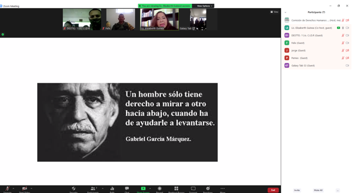Click the shared Gabriel García Márquez quote slide
The image size is (353, 193).
127,122
